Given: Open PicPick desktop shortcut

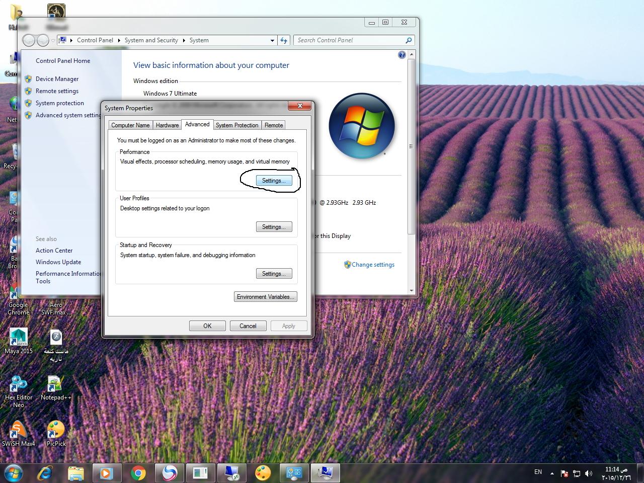Looking at the screenshot, I should (56, 434).
